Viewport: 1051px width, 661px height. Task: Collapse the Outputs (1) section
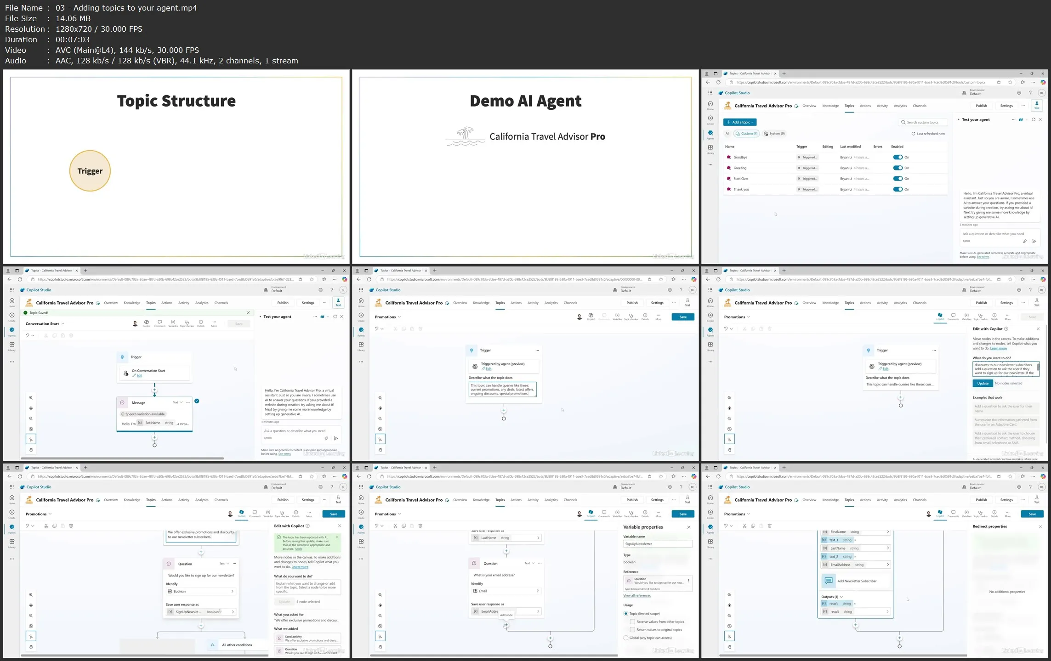click(x=832, y=597)
